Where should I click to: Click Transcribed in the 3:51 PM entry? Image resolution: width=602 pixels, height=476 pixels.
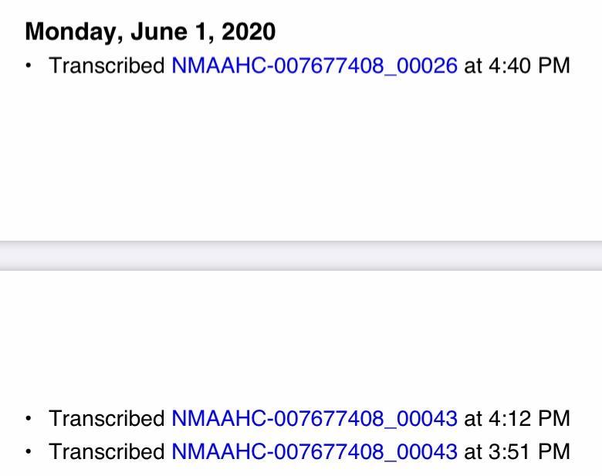point(107,451)
